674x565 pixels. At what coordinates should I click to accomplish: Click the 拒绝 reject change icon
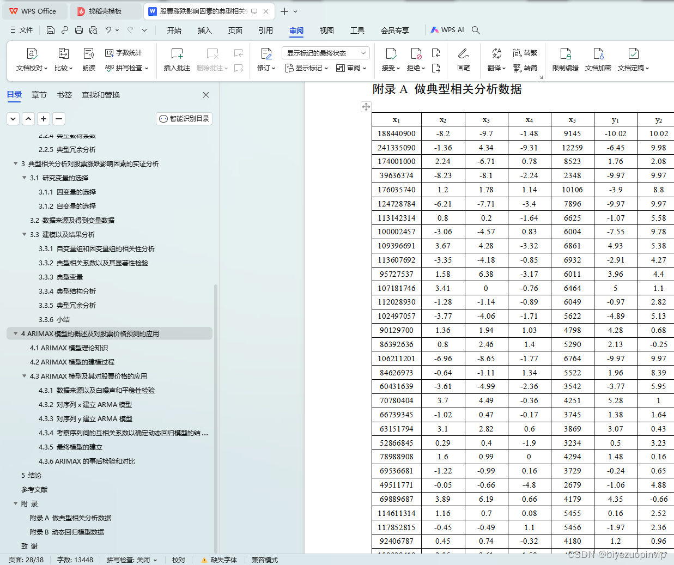coord(416,53)
